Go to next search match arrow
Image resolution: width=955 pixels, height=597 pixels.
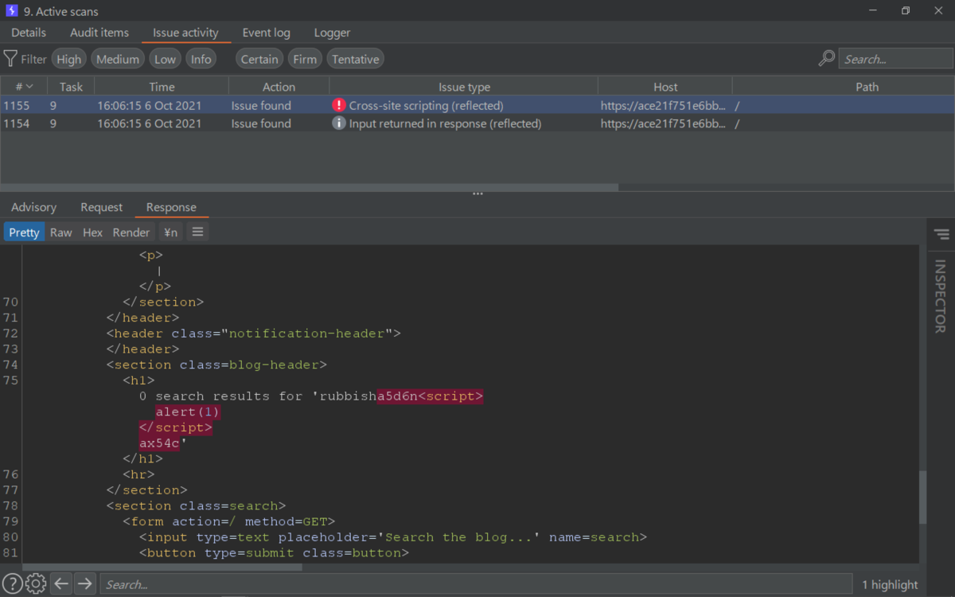point(85,584)
